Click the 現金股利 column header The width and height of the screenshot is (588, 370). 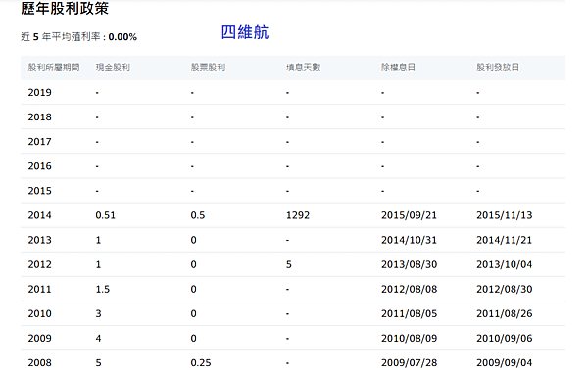point(113,68)
